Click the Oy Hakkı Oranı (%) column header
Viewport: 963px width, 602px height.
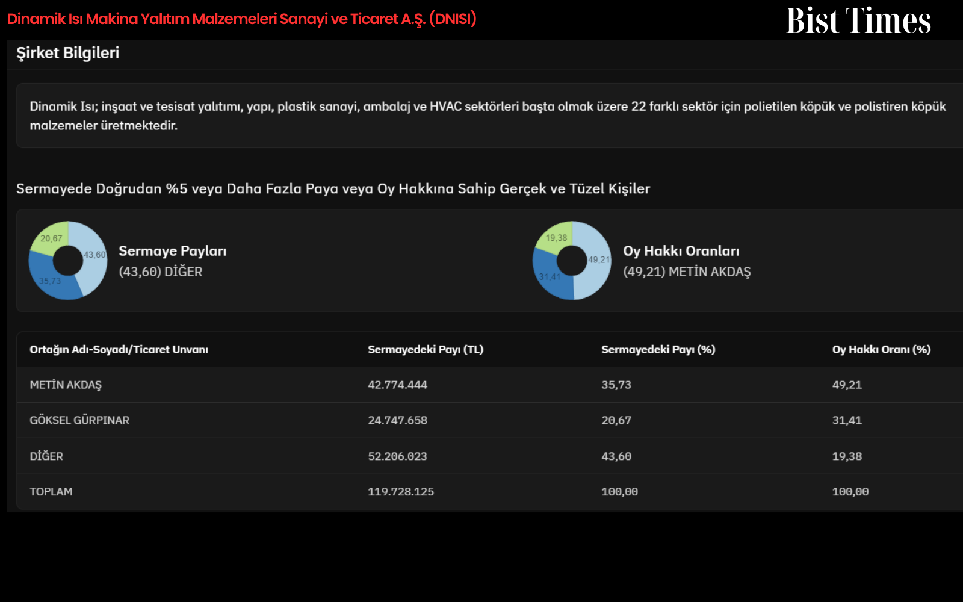click(881, 350)
